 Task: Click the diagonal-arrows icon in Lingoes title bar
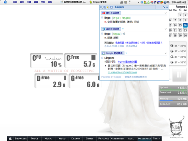pos(164,7)
